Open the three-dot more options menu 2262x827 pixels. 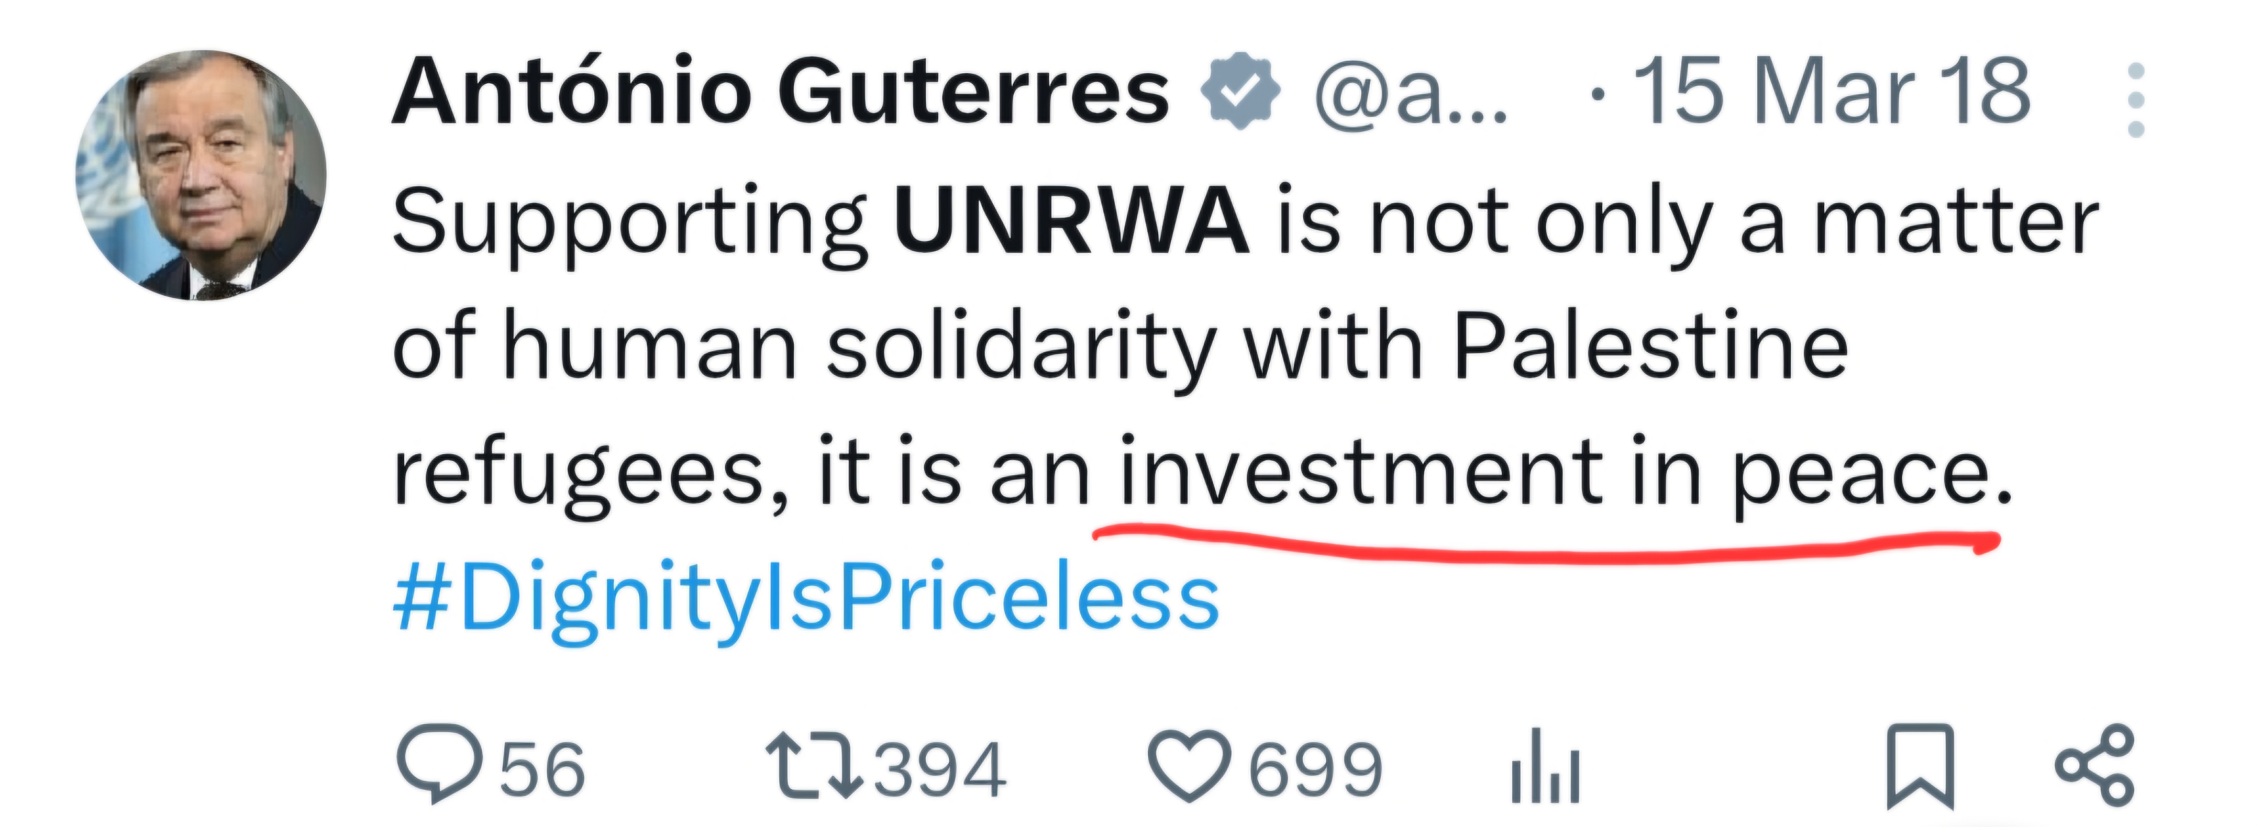(2136, 99)
